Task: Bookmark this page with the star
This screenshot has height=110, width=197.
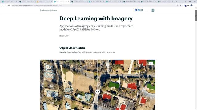Action: click(x=181, y=5)
